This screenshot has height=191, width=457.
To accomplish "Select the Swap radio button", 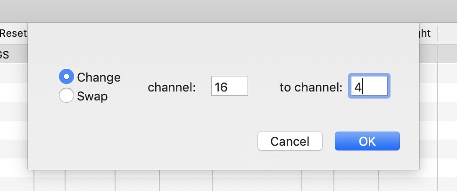I will (x=66, y=96).
